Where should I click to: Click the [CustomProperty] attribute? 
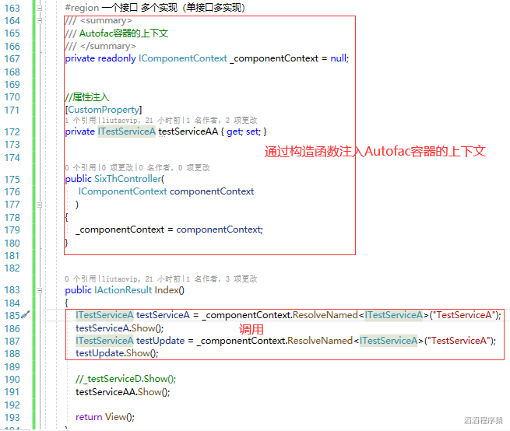pyautogui.click(x=104, y=110)
